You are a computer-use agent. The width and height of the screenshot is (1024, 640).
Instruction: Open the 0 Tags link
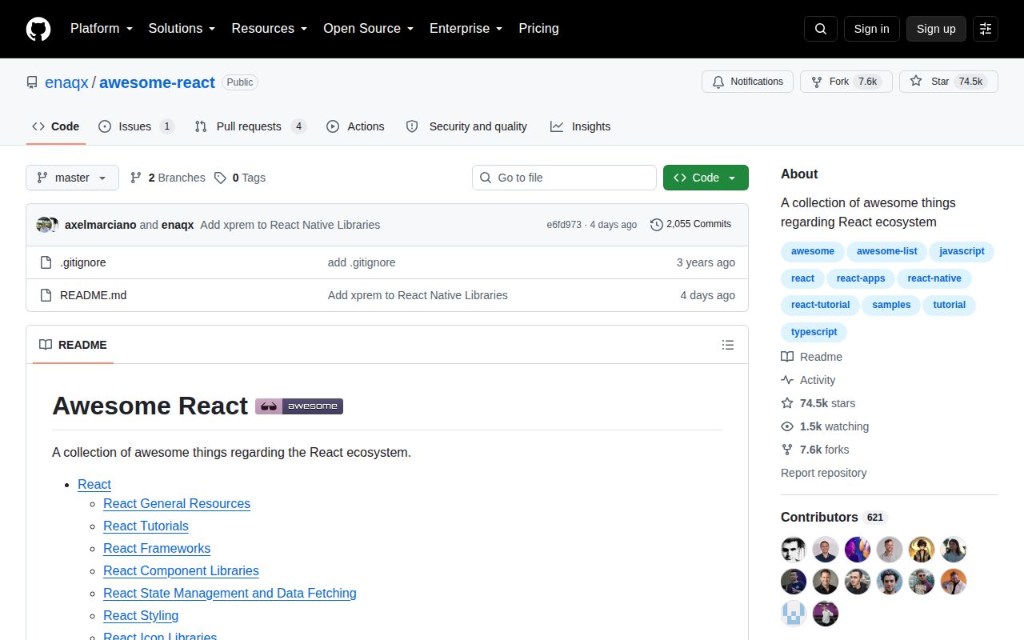tap(240, 178)
